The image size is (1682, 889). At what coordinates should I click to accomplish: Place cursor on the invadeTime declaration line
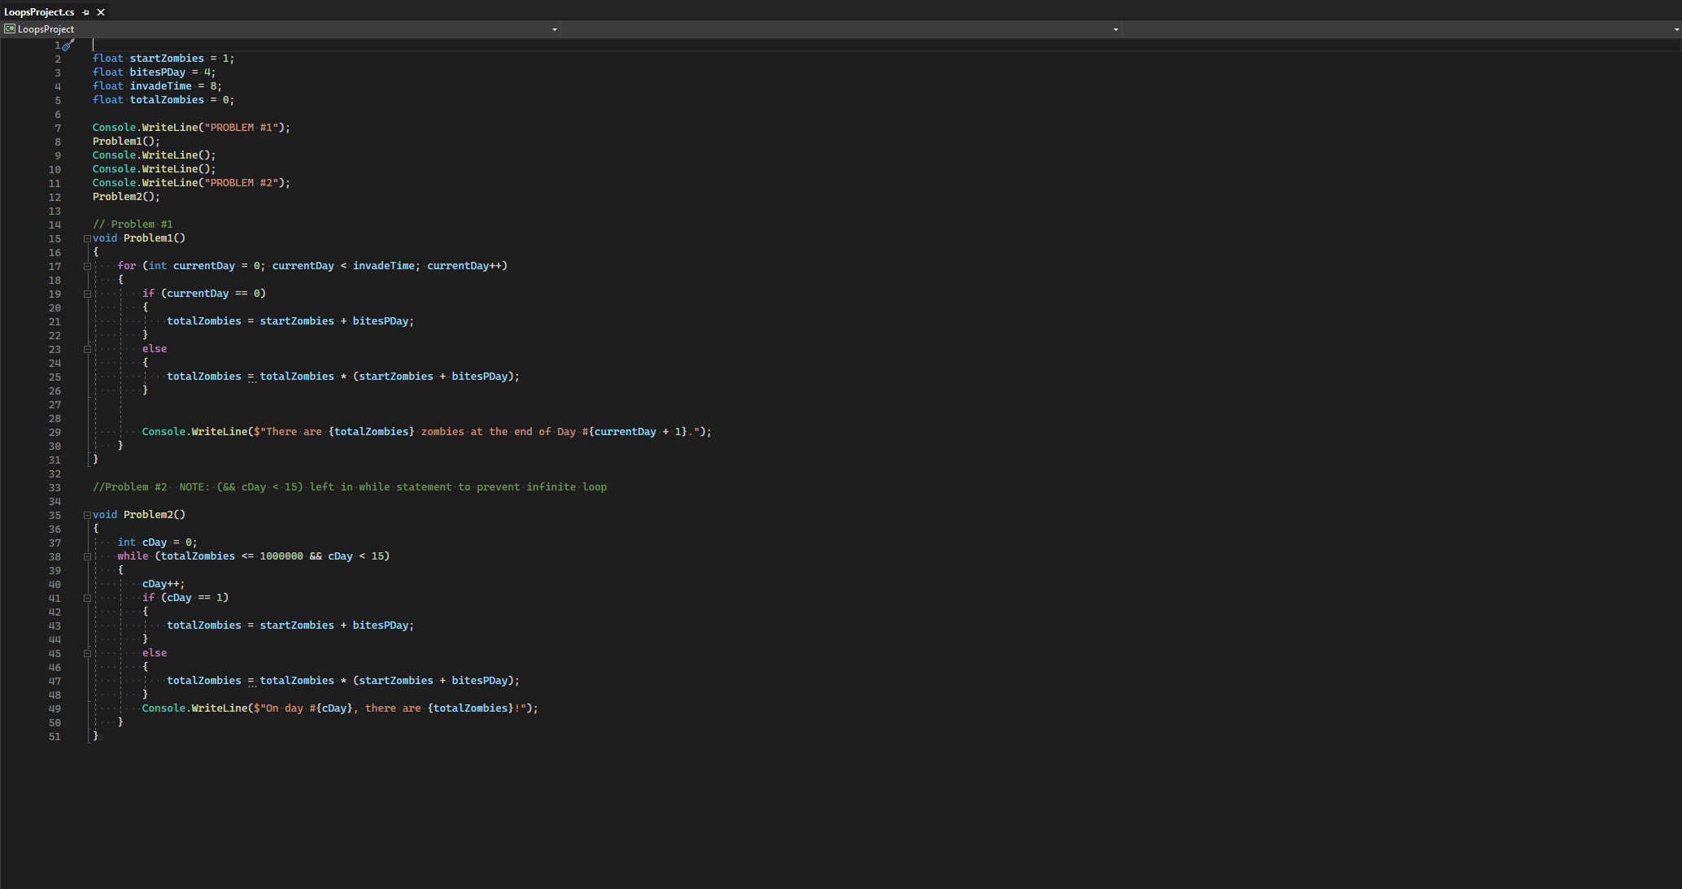coord(160,86)
